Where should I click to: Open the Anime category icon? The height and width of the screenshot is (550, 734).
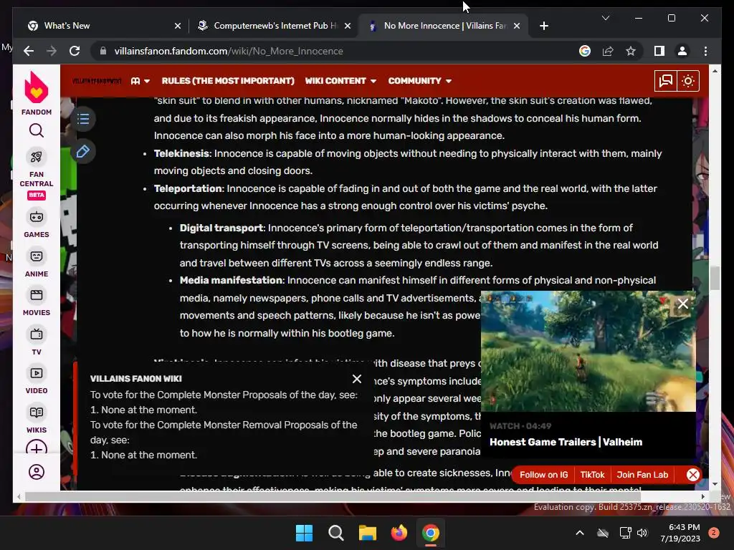[x=37, y=256]
